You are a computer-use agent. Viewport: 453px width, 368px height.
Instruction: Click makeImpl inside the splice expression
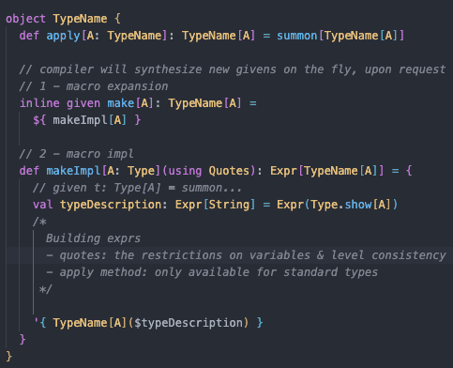80,120
